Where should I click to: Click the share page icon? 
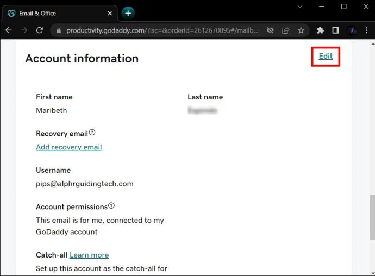click(285, 30)
